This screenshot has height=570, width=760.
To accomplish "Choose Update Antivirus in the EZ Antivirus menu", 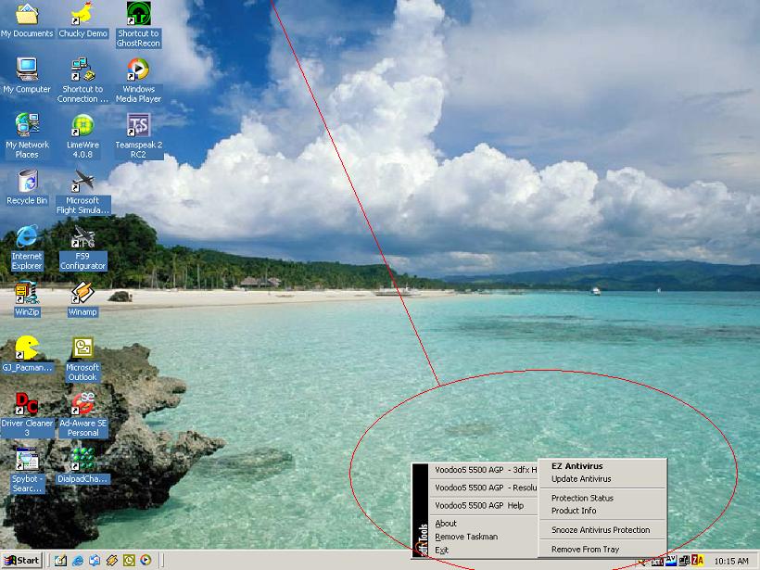I will 581,479.
